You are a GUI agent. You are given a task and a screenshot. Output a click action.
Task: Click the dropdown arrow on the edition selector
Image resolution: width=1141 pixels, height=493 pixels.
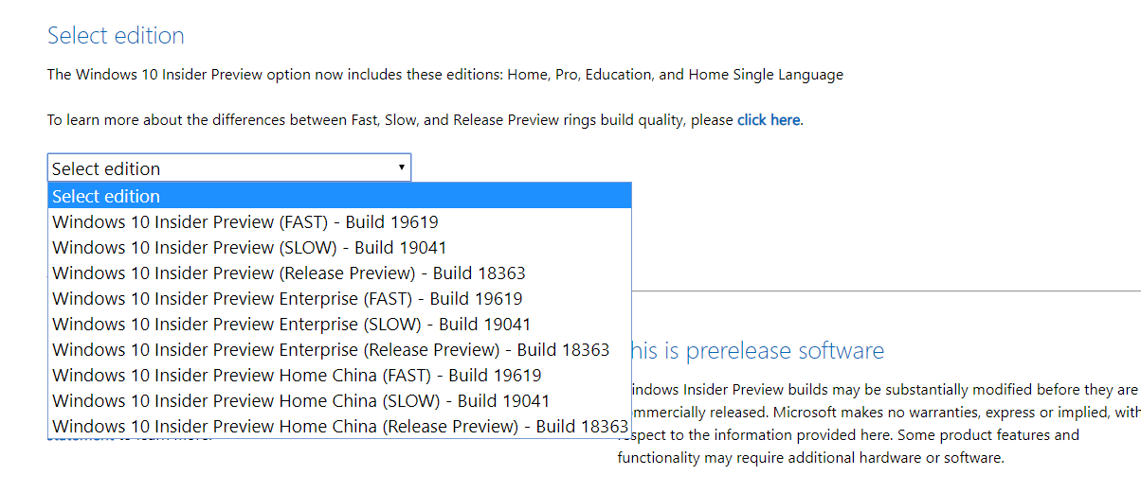coord(402,167)
